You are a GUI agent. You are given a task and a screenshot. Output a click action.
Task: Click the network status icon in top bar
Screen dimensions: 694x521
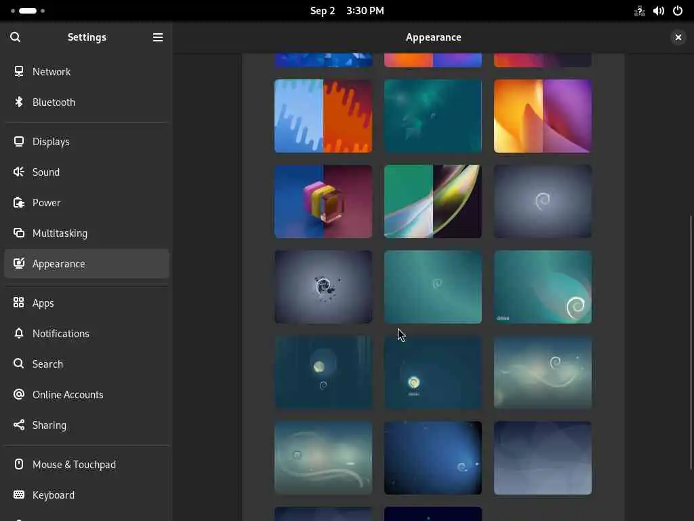click(640, 11)
